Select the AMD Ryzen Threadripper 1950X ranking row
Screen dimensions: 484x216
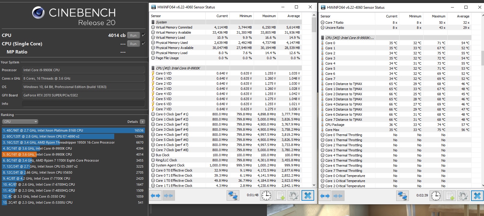73,142
